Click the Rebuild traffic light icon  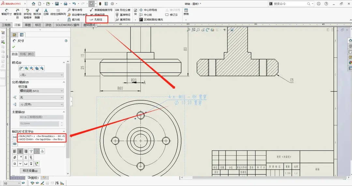[100, 4]
